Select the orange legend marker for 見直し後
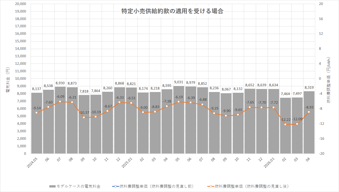Viewport: 339px width, 192px height. [210, 186]
